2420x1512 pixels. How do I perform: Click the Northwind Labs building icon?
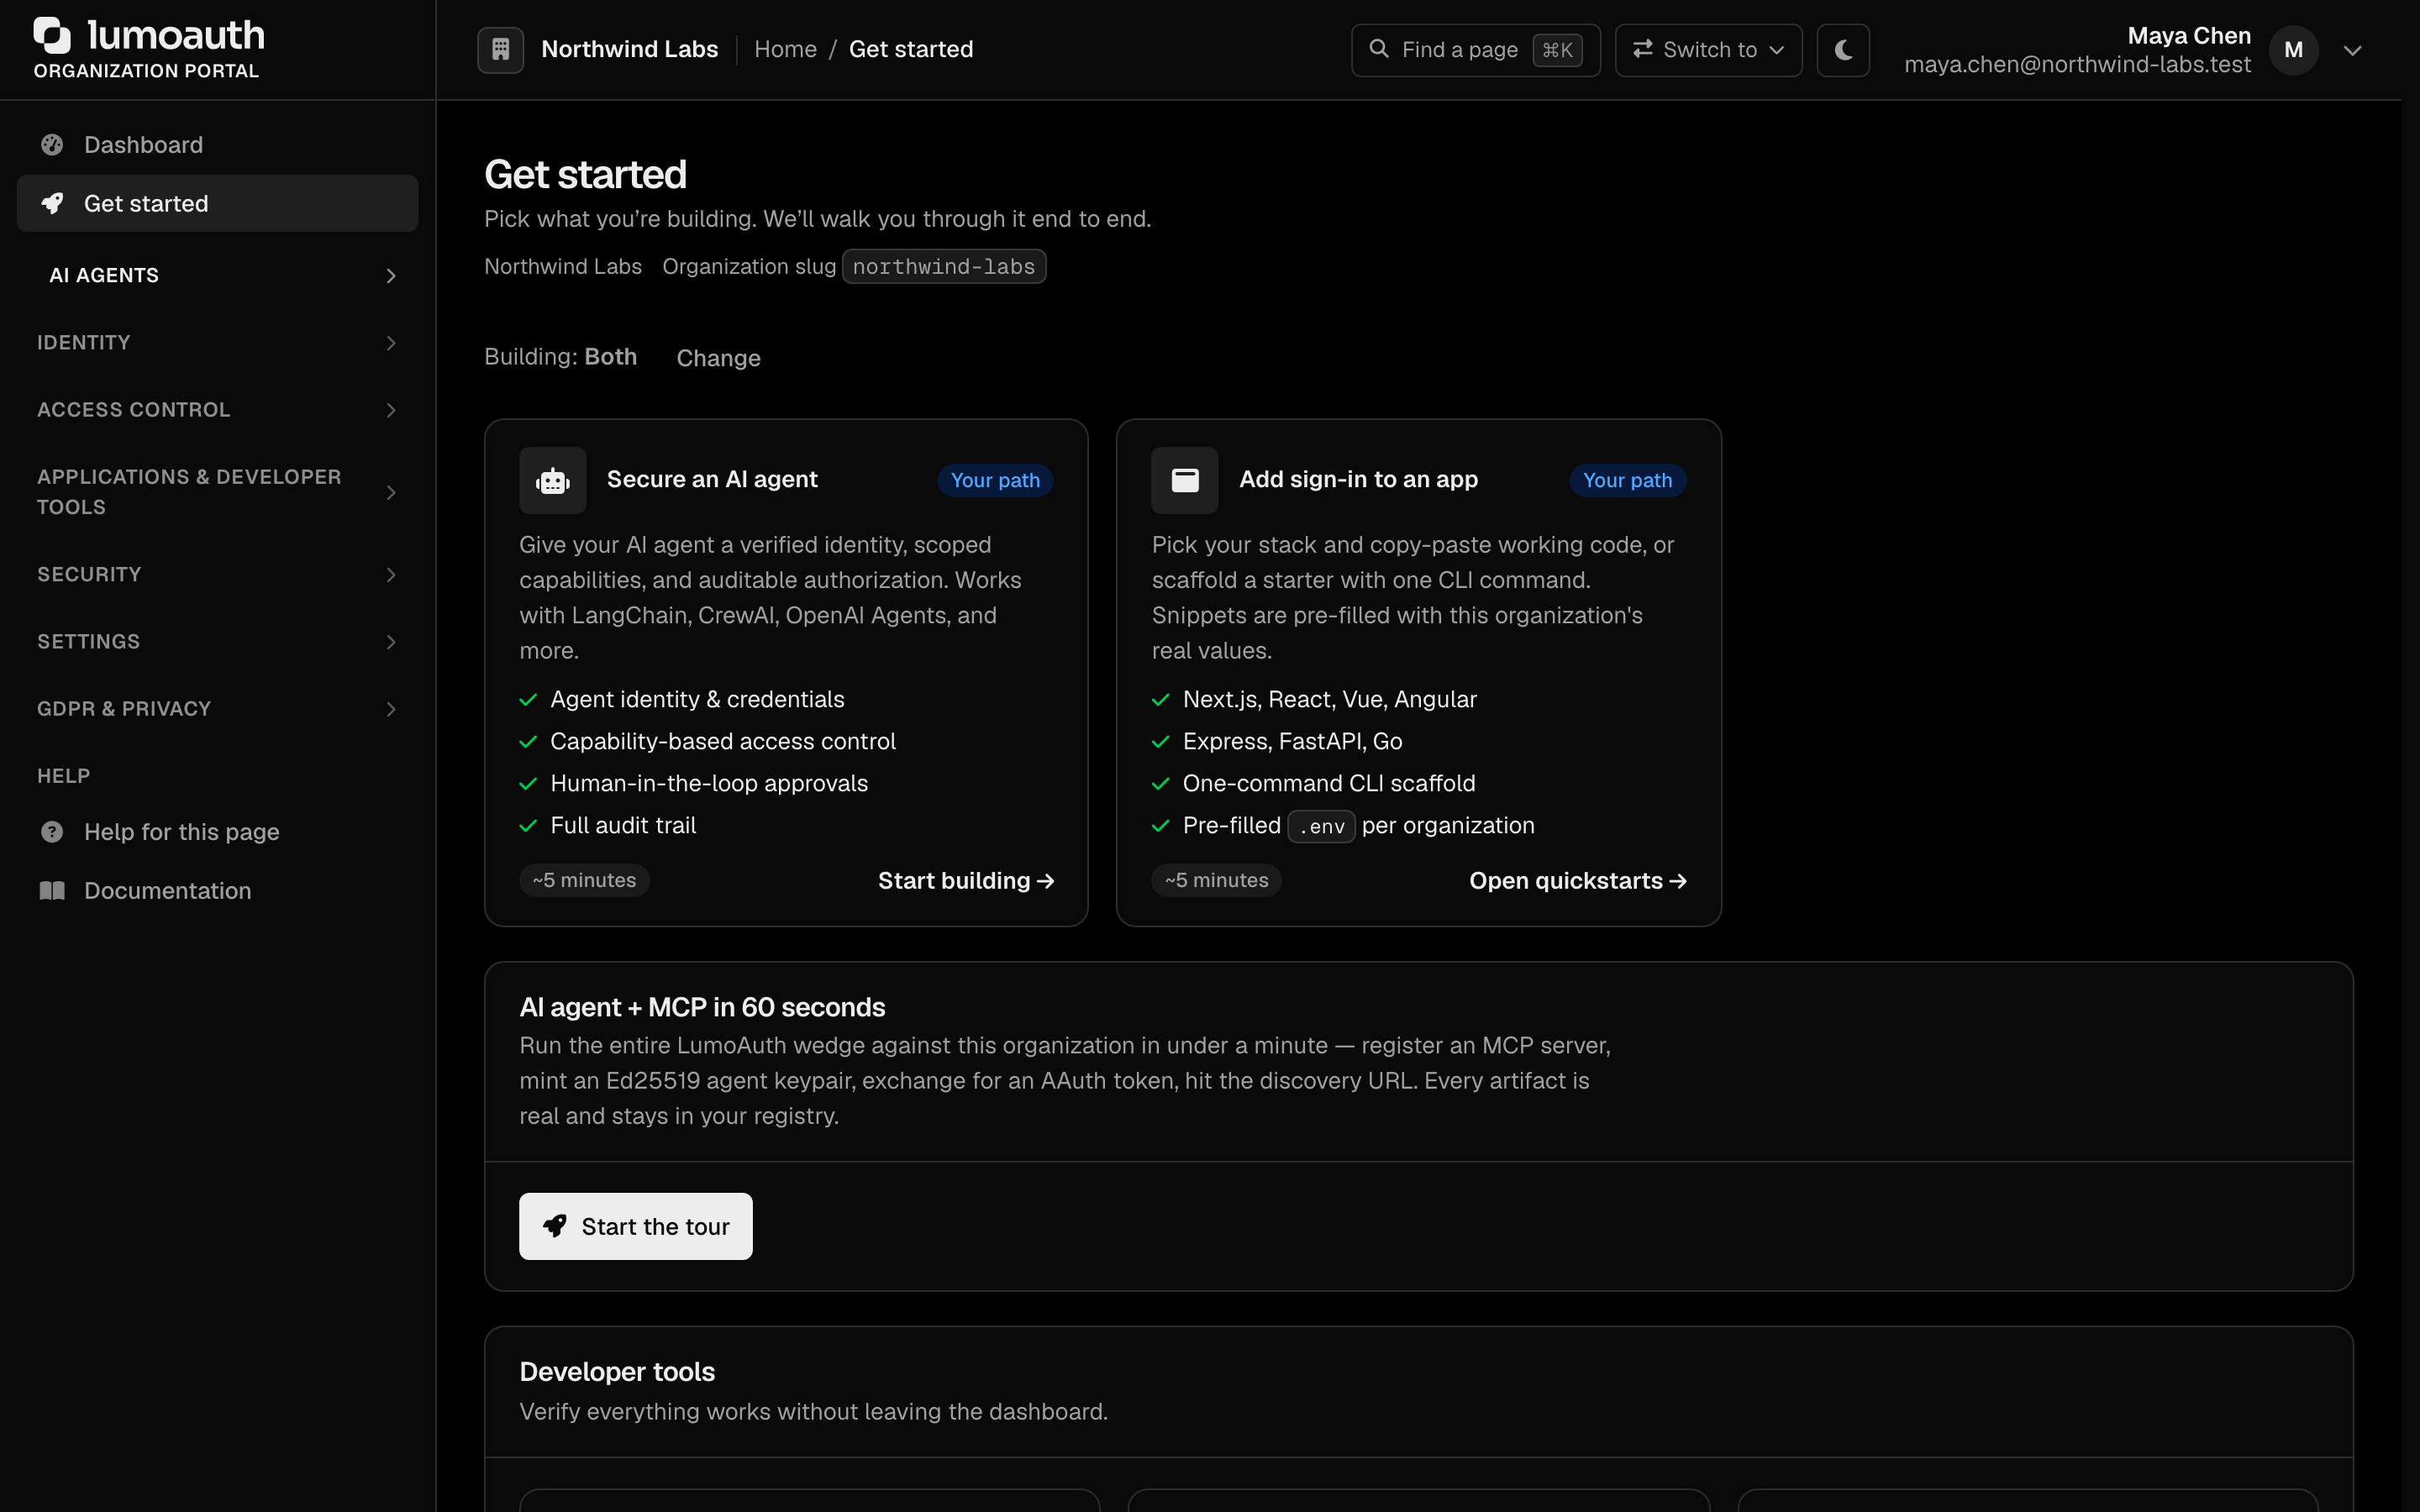coord(500,49)
